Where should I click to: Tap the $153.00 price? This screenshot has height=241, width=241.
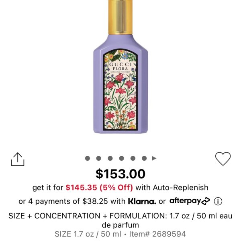pyautogui.click(x=120, y=174)
